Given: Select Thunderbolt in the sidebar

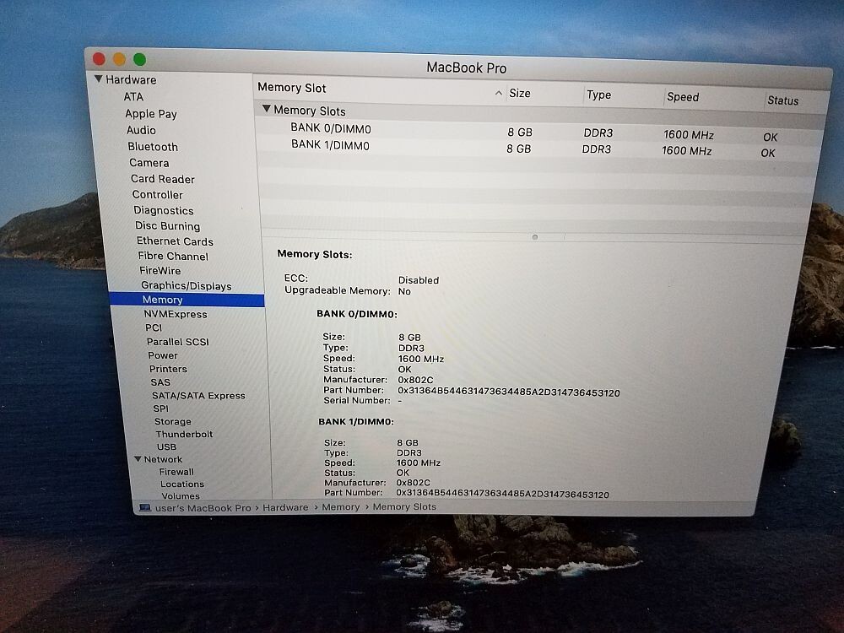Looking at the screenshot, I should click(x=184, y=434).
